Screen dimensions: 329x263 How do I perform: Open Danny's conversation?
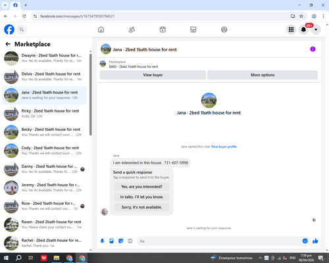point(44,169)
